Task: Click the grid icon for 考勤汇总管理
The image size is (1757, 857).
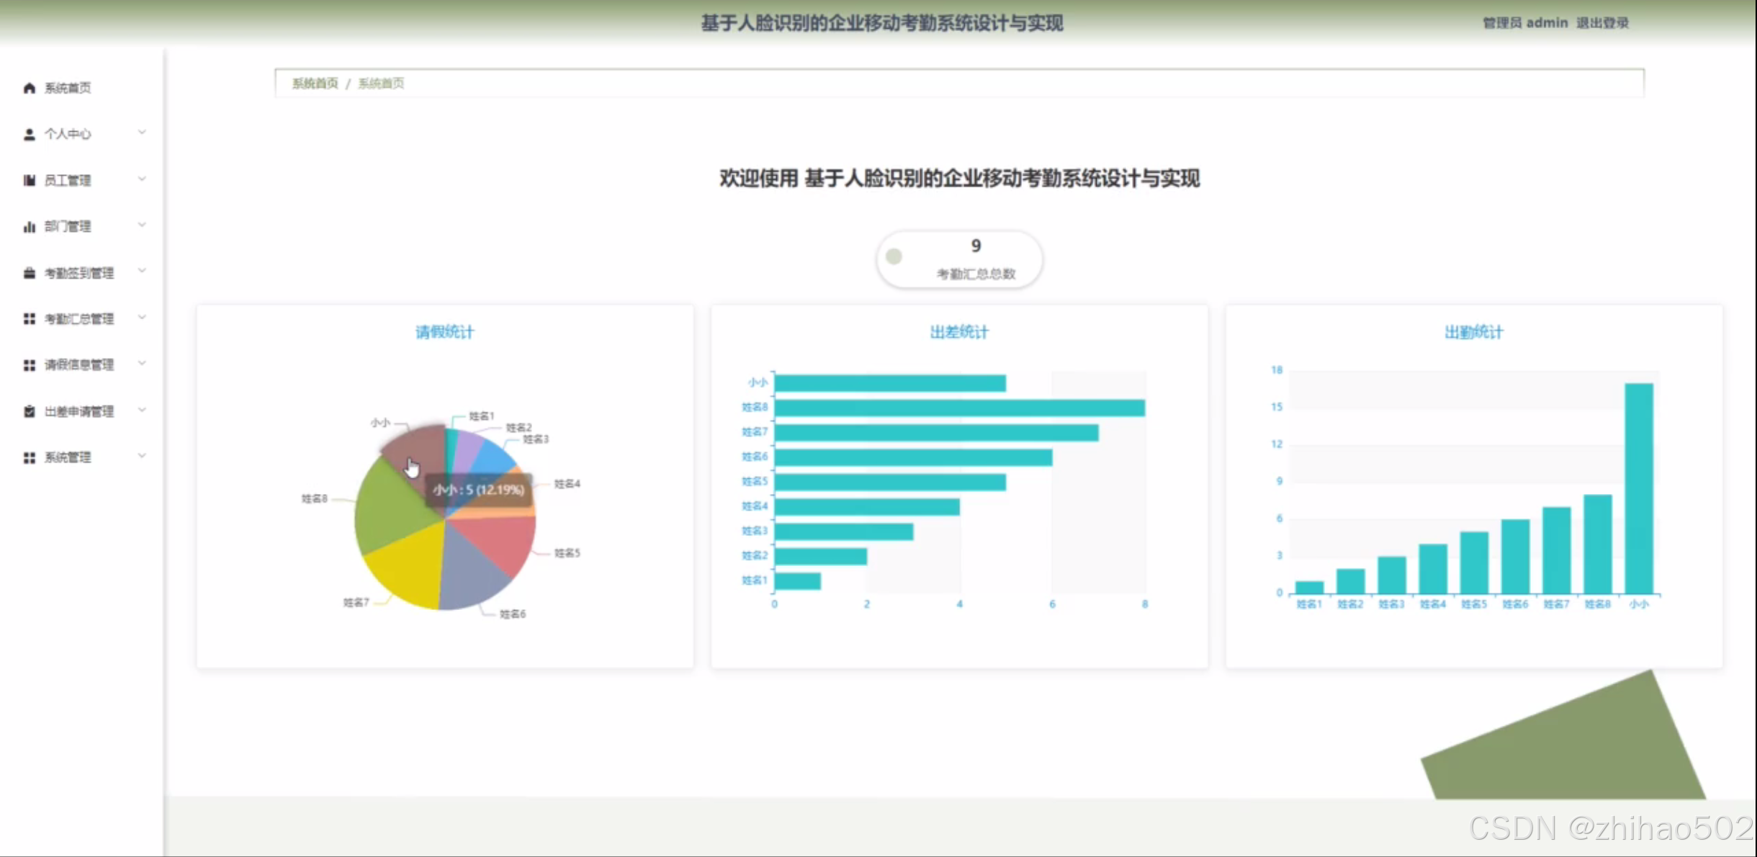Action: (29, 319)
